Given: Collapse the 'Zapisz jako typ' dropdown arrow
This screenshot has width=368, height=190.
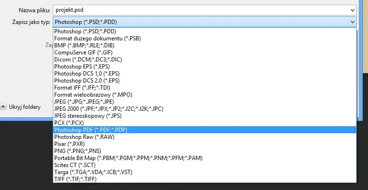Looking at the screenshot, I should tap(352, 22).
